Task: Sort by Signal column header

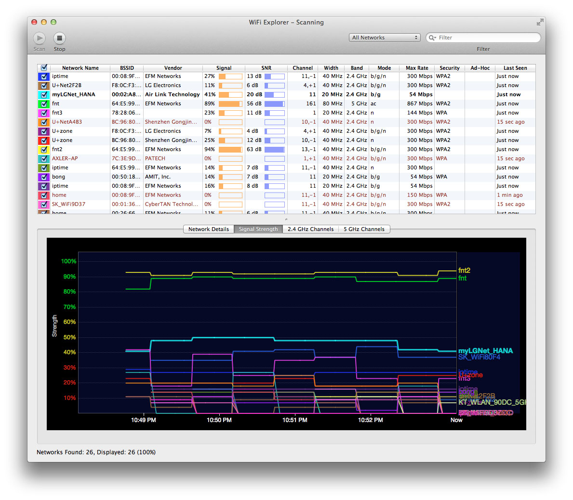Action: coord(224,68)
